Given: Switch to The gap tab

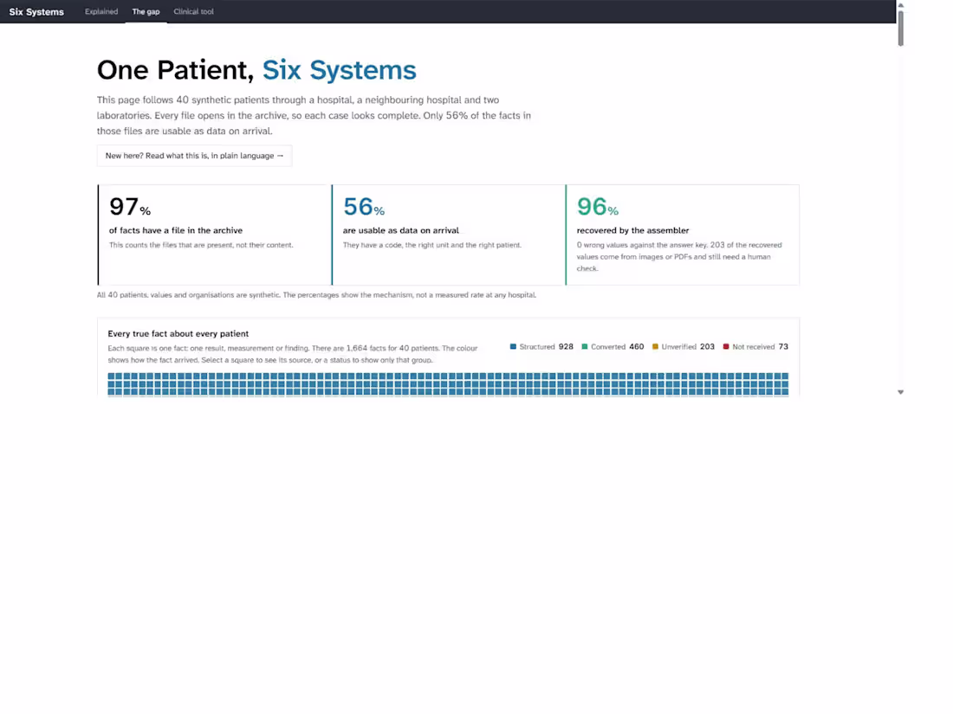Looking at the screenshot, I should tap(146, 11).
